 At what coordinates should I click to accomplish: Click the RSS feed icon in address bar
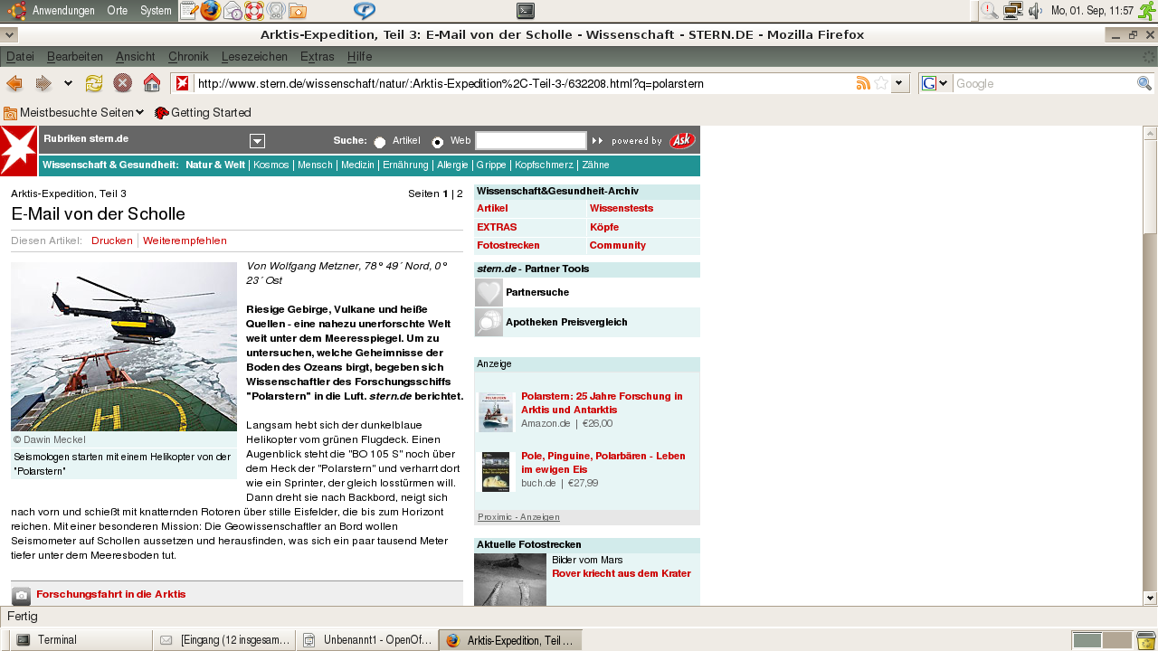pyautogui.click(x=863, y=83)
